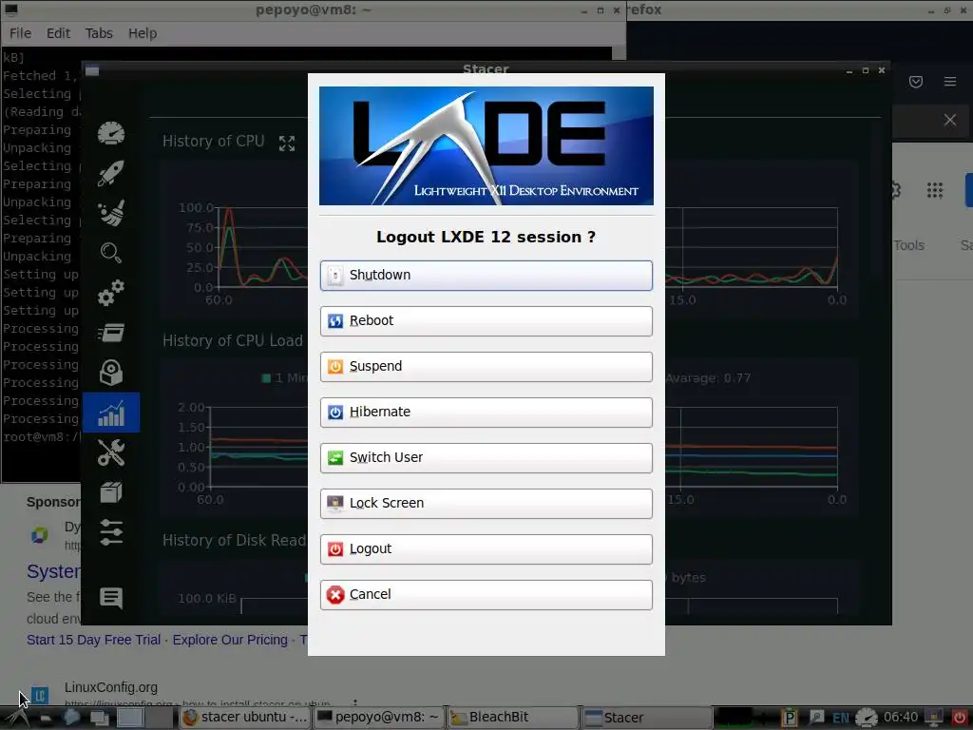
Task: Click Shutdown in logout dialog
Action: (486, 275)
